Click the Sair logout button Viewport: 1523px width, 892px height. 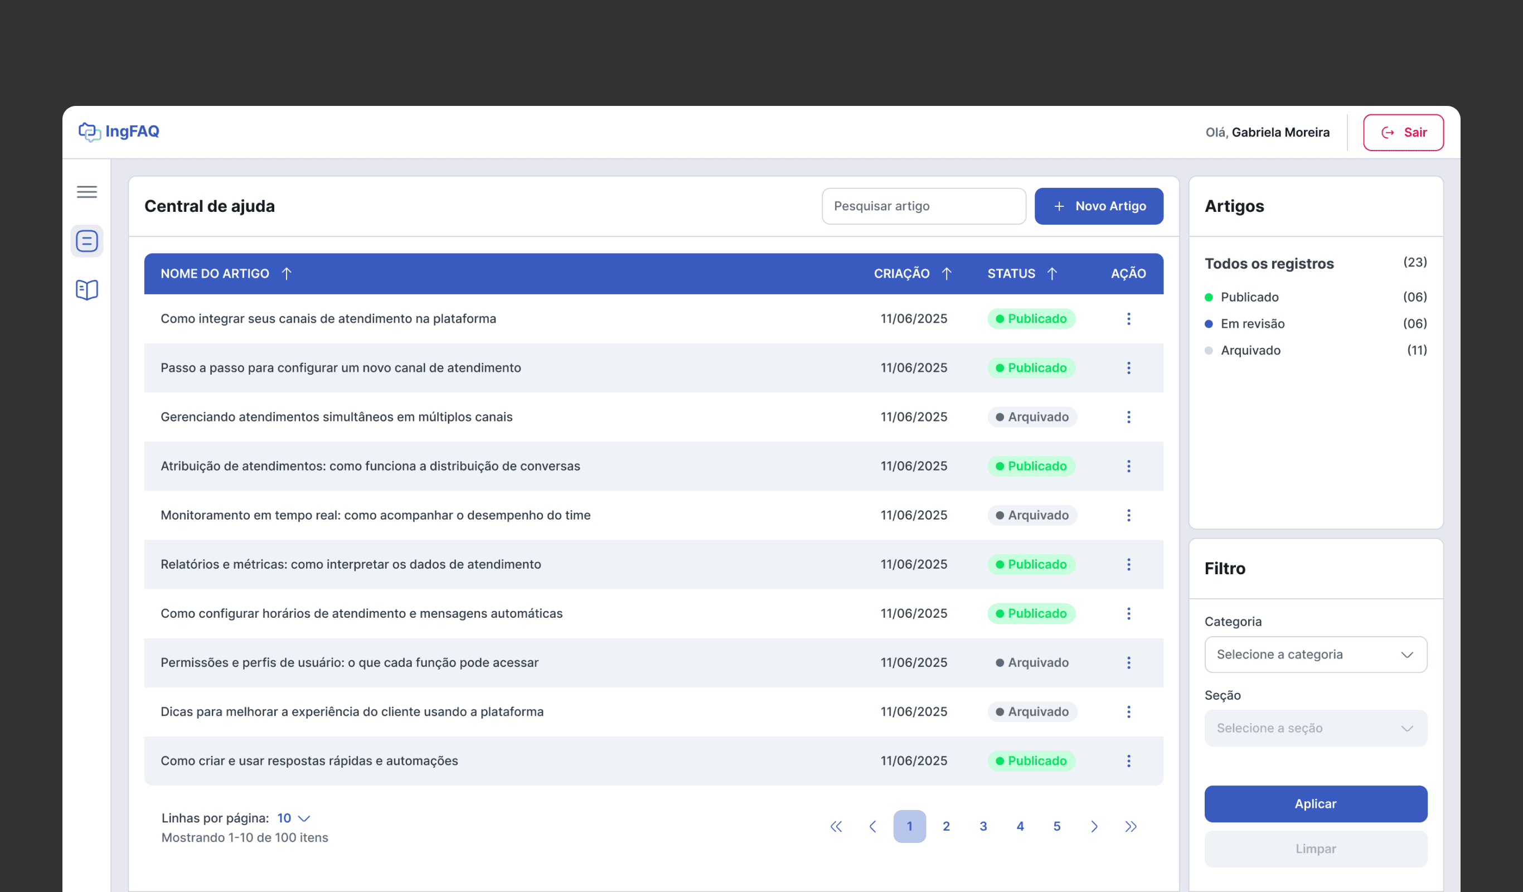click(x=1402, y=132)
